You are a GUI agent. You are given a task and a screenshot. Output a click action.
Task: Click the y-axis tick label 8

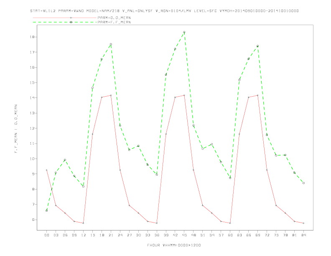click(33, 189)
